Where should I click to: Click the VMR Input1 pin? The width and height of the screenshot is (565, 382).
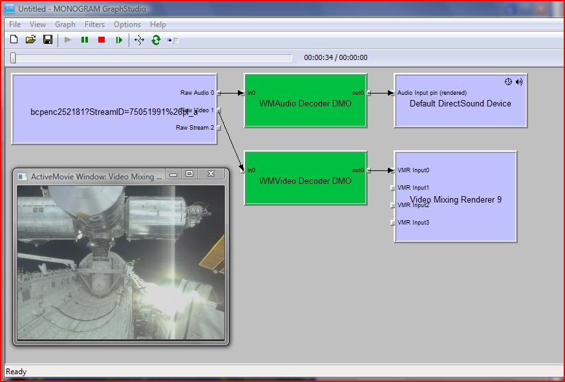point(392,188)
